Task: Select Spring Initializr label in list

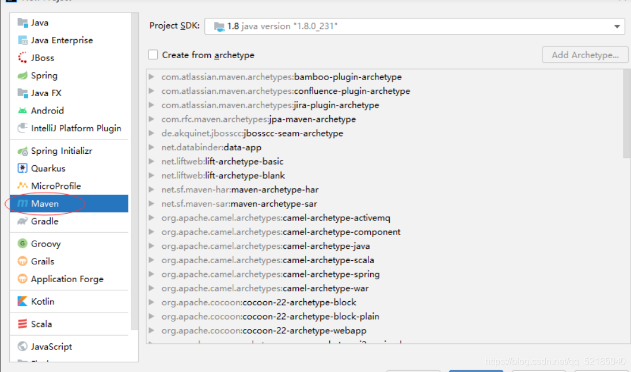Action: pyautogui.click(x=62, y=151)
